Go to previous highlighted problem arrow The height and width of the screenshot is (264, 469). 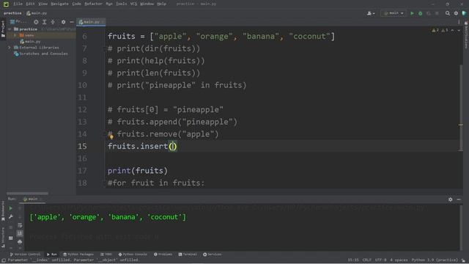[453, 30]
